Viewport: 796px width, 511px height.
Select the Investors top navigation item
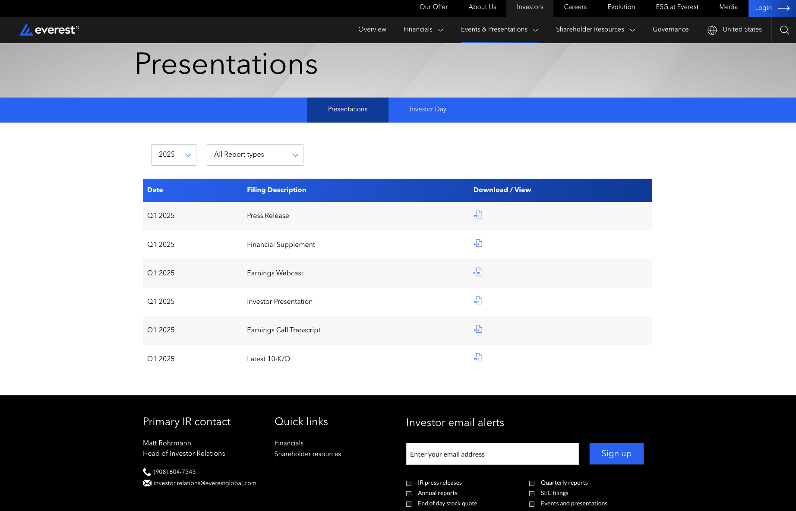point(530,8)
